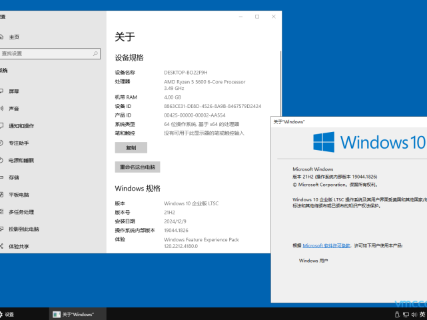Select 投影到此电脑 in sidebar
The image size is (427, 320).
point(23,229)
